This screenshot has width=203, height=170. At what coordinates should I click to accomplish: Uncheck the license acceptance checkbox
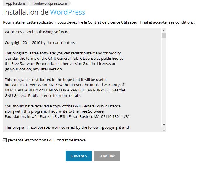point(5,140)
